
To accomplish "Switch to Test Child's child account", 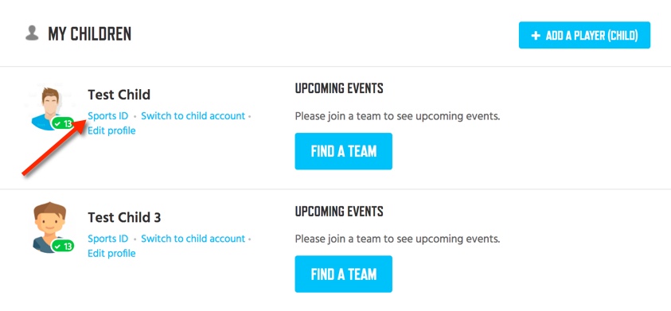I will [x=193, y=116].
